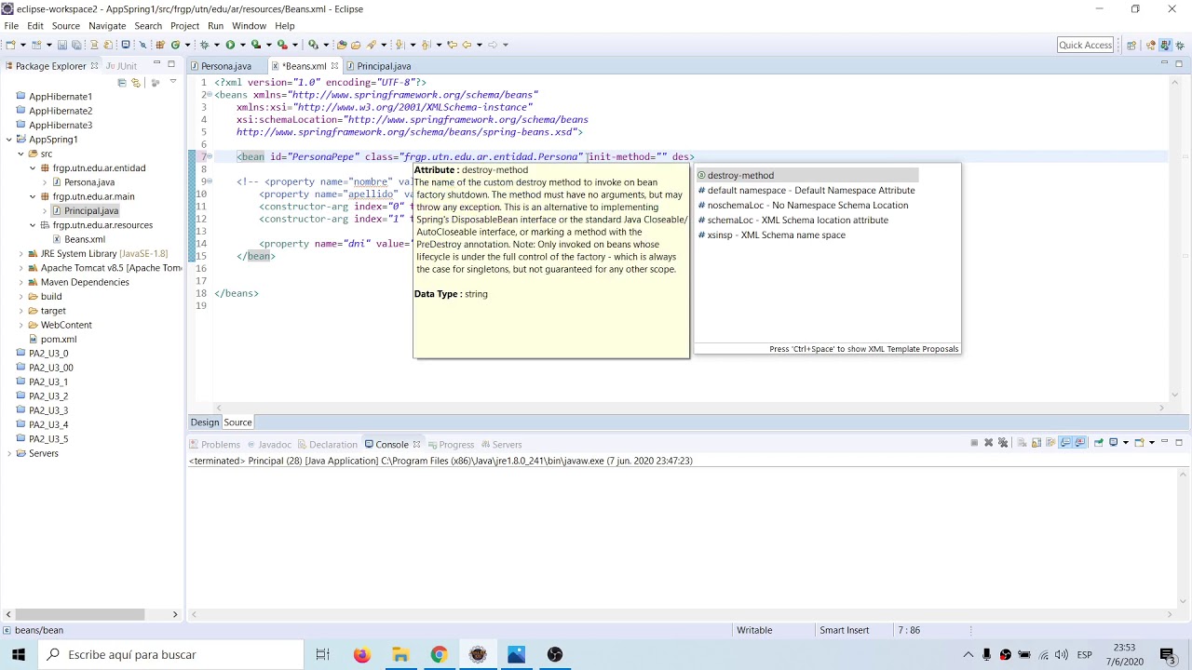This screenshot has height=670, width=1192.
Task: Click the Back navigation arrow icon
Action: pos(467,45)
